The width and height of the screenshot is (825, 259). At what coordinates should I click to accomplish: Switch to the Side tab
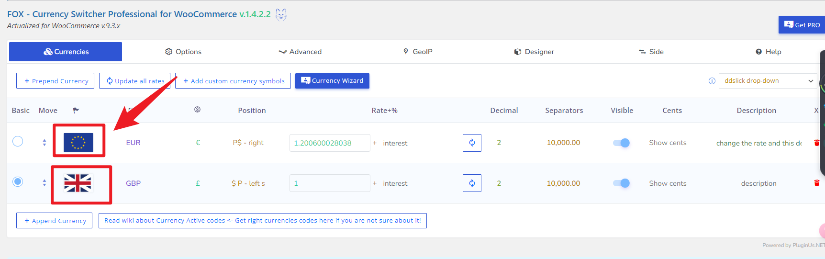[x=651, y=52]
